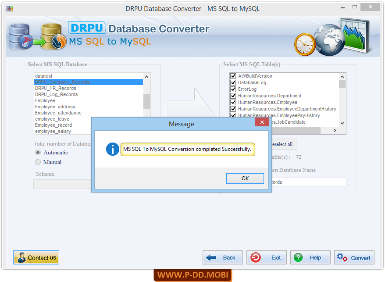Click the Help button label
The image size is (385, 282).
[315, 258]
